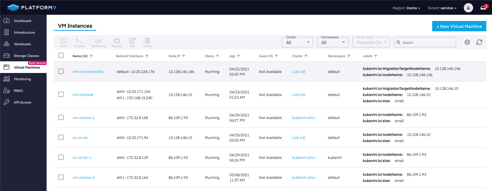Open the Namespace filter dropdown
This screenshot has width=492, height=191.
click(332, 42)
